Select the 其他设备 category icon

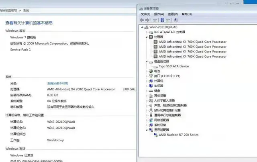coord(151,96)
